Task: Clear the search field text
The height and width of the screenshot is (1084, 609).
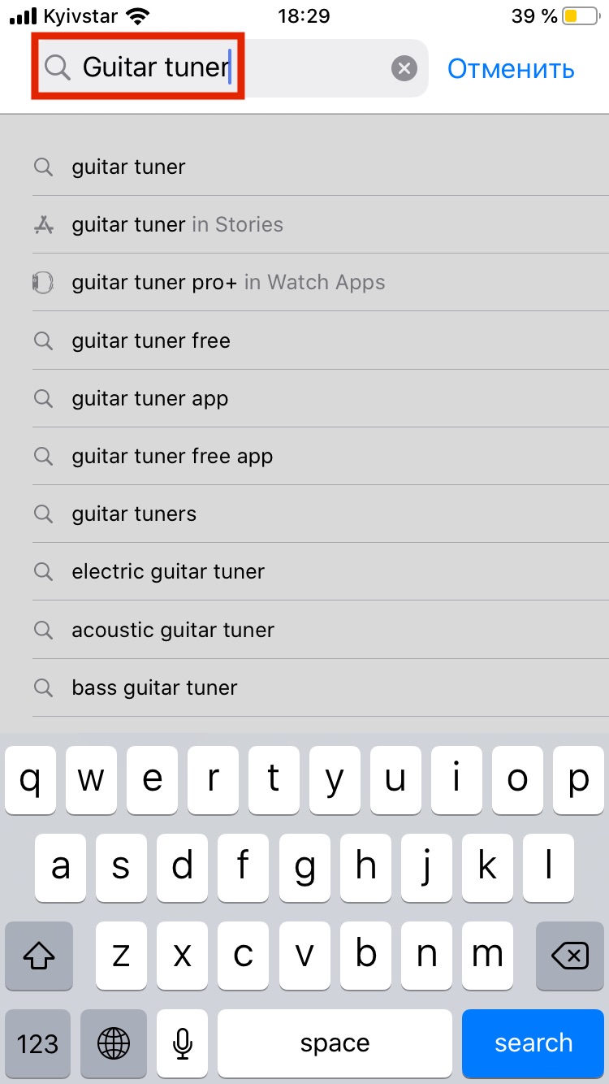Action: pos(404,68)
